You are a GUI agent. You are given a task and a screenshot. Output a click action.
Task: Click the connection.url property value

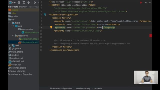tap(114, 21)
